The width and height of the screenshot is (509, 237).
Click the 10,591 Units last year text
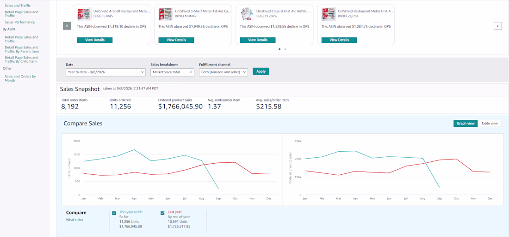(x=178, y=221)
